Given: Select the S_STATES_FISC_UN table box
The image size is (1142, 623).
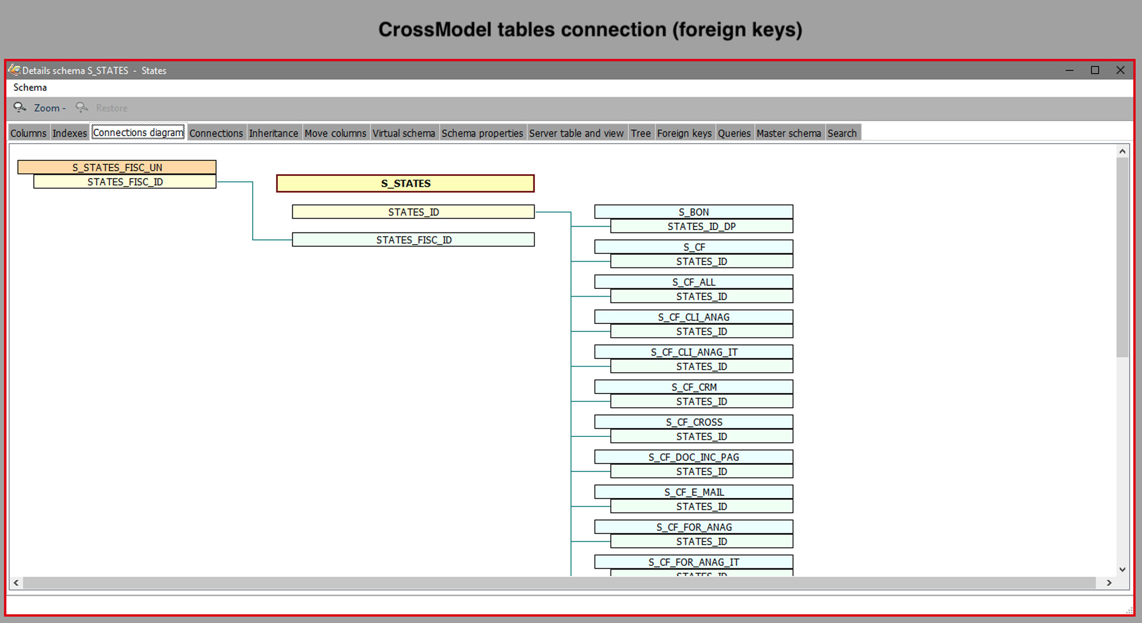Looking at the screenshot, I should pyautogui.click(x=117, y=168).
